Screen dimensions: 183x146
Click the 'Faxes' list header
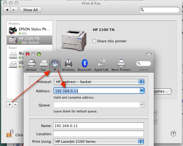pyautogui.click(x=13, y=48)
